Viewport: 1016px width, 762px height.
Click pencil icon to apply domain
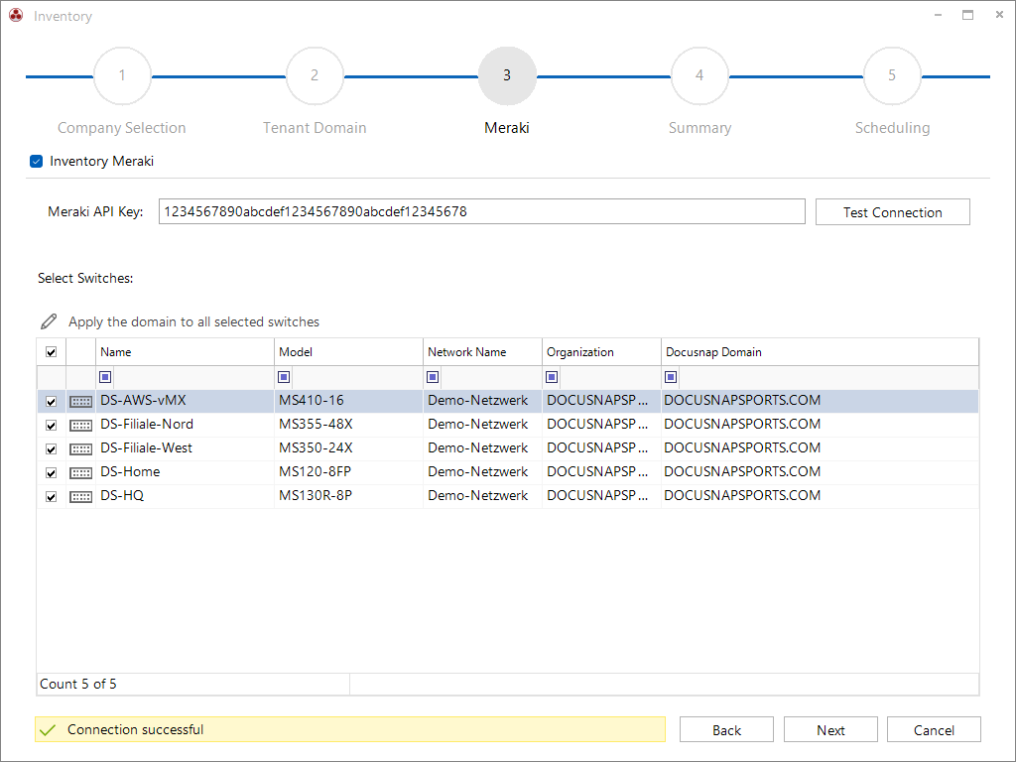49,321
